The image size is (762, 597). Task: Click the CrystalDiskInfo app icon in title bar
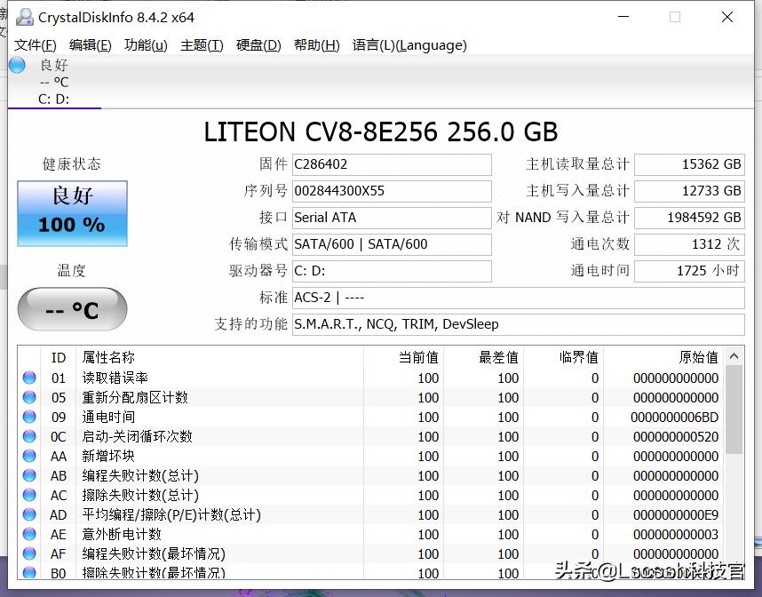(24, 17)
